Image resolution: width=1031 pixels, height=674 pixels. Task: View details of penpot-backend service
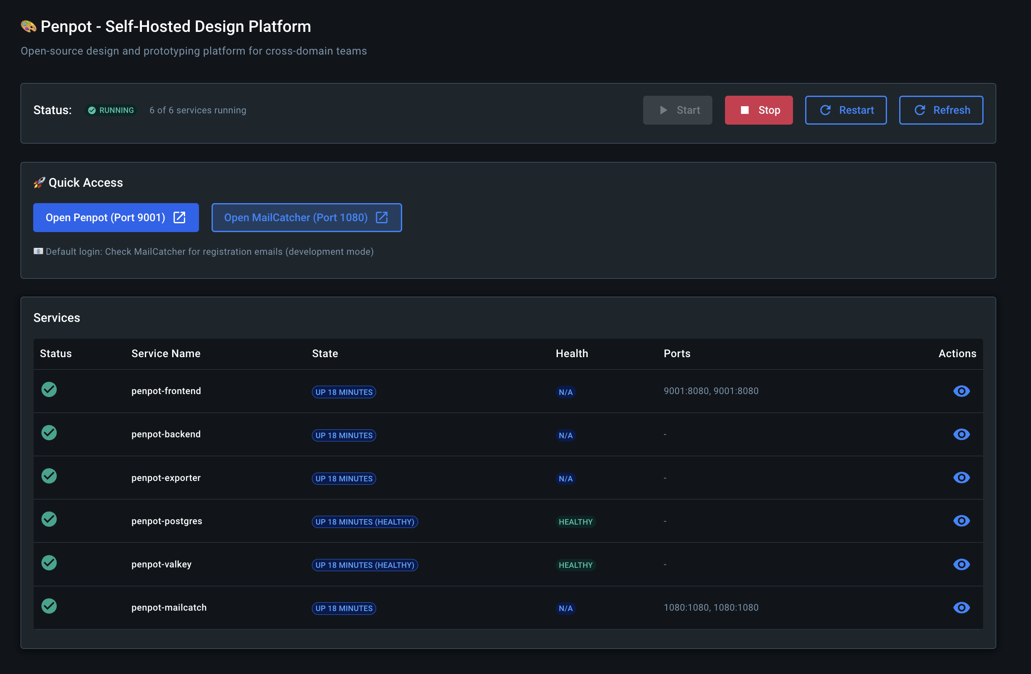tap(961, 434)
